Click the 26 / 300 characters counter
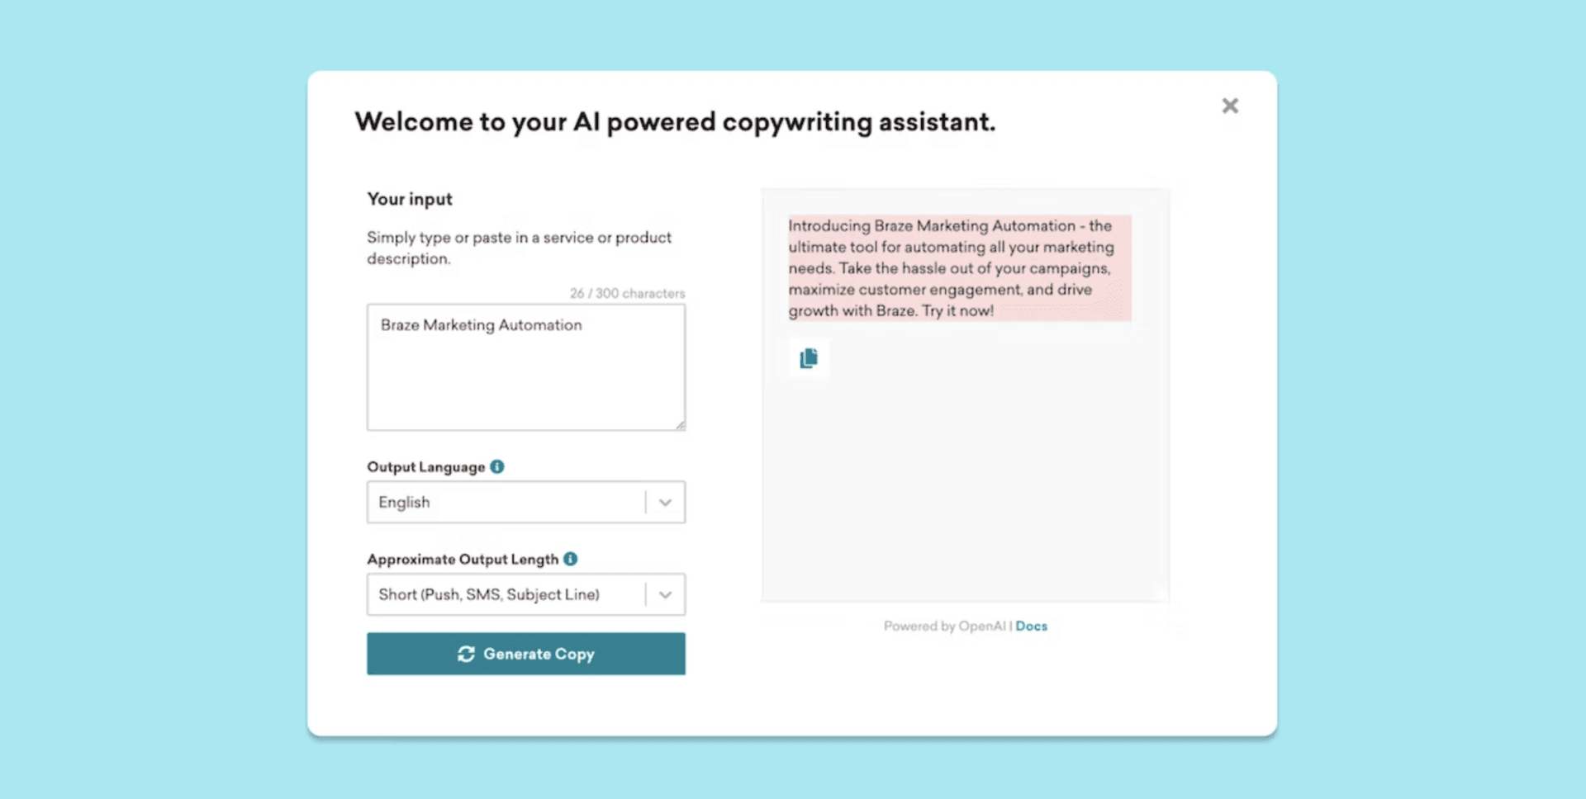This screenshot has height=799, width=1586. point(626,293)
